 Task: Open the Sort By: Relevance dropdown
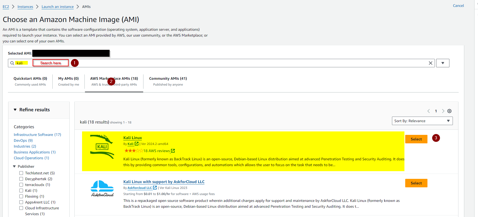[422, 121]
